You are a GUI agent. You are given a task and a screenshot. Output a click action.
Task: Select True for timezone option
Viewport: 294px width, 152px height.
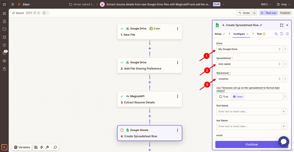pyautogui.click(x=224, y=97)
